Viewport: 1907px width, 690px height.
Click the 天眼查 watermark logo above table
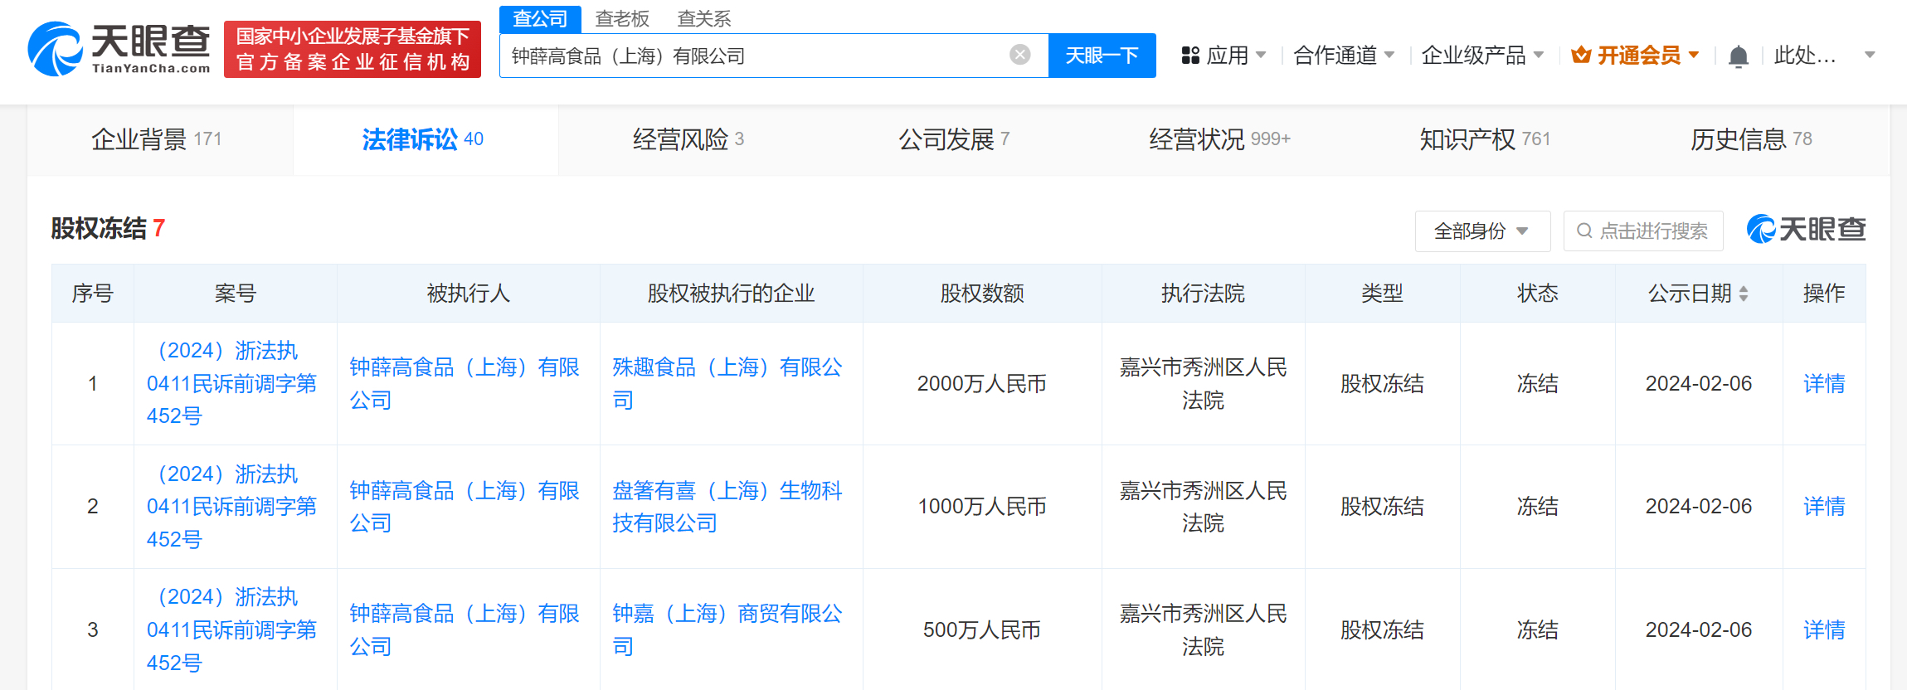tap(1806, 229)
